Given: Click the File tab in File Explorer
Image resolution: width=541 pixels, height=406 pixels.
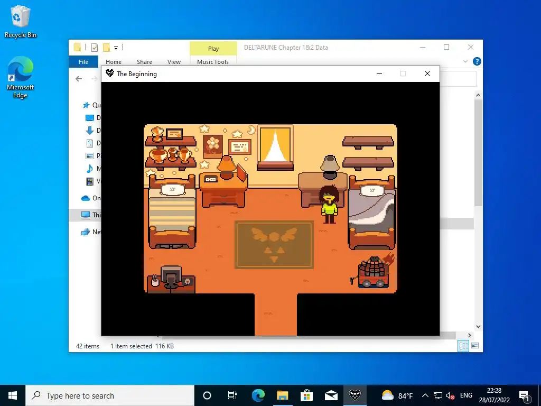Looking at the screenshot, I should [83, 62].
